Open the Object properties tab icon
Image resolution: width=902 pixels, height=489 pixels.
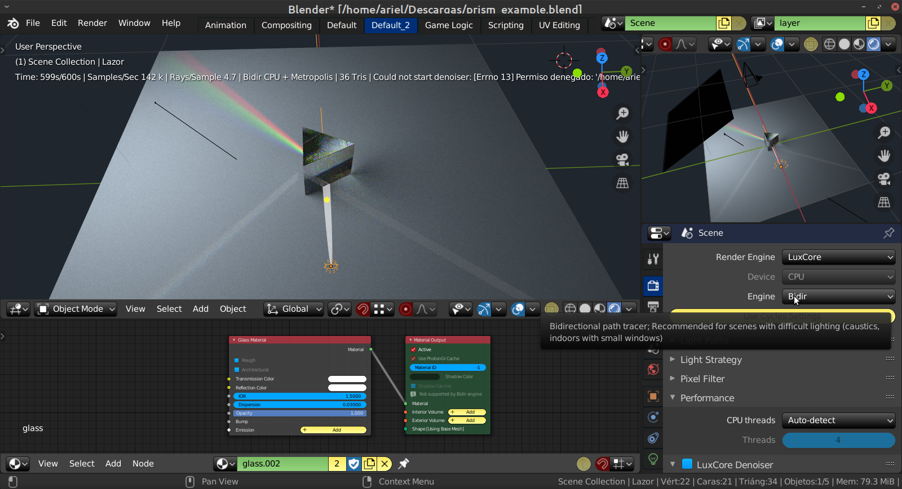pyautogui.click(x=653, y=397)
